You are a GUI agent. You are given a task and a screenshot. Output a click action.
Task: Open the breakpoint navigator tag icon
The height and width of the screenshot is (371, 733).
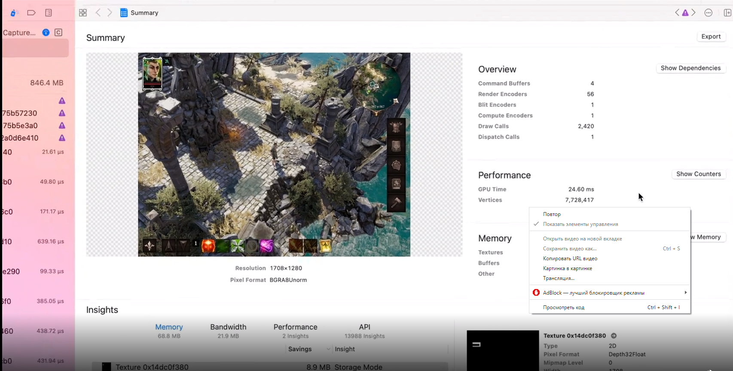[31, 13]
